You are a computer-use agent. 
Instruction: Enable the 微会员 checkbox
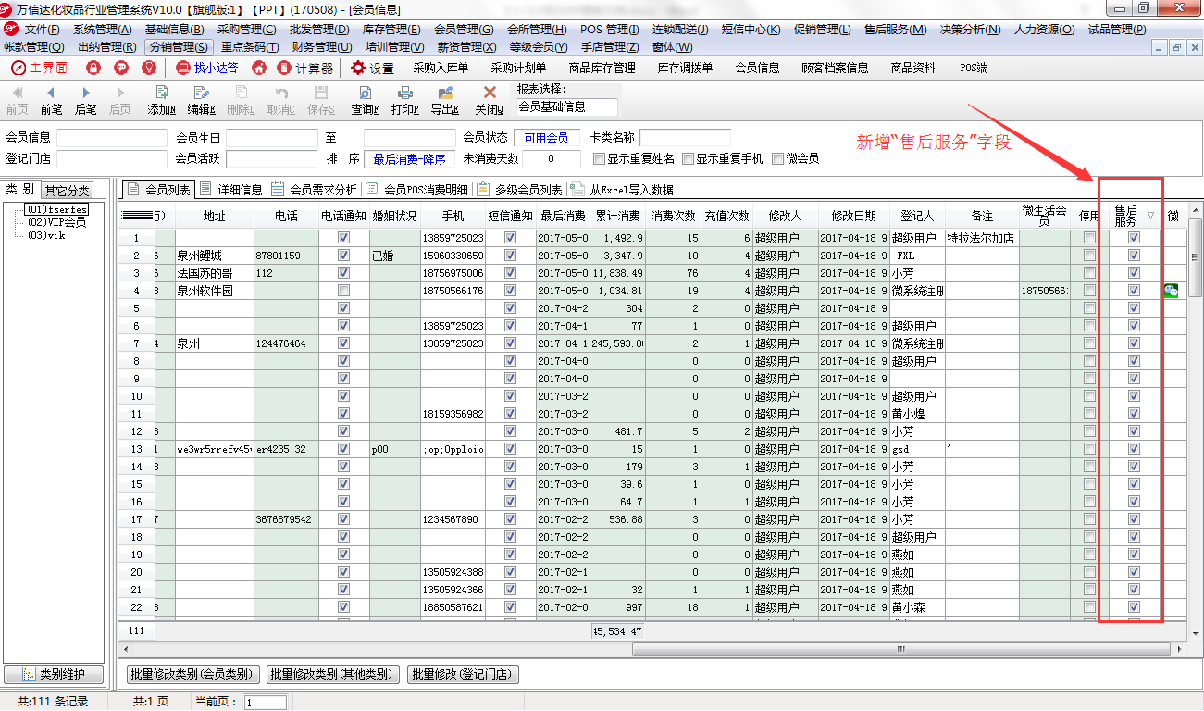tap(777, 158)
